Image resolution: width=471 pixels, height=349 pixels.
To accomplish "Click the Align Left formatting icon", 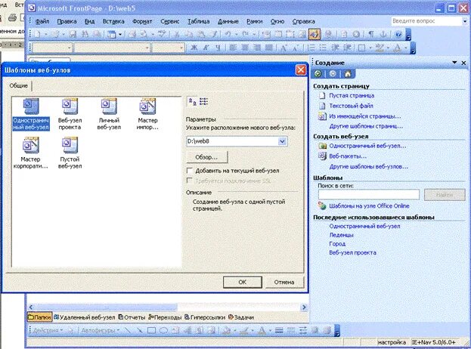I will pyautogui.click(x=233, y=48).
